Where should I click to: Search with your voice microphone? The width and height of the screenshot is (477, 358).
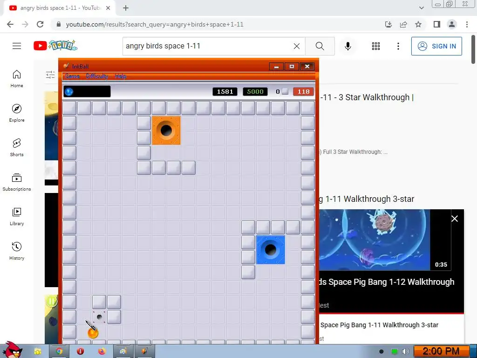click(348, 46)
